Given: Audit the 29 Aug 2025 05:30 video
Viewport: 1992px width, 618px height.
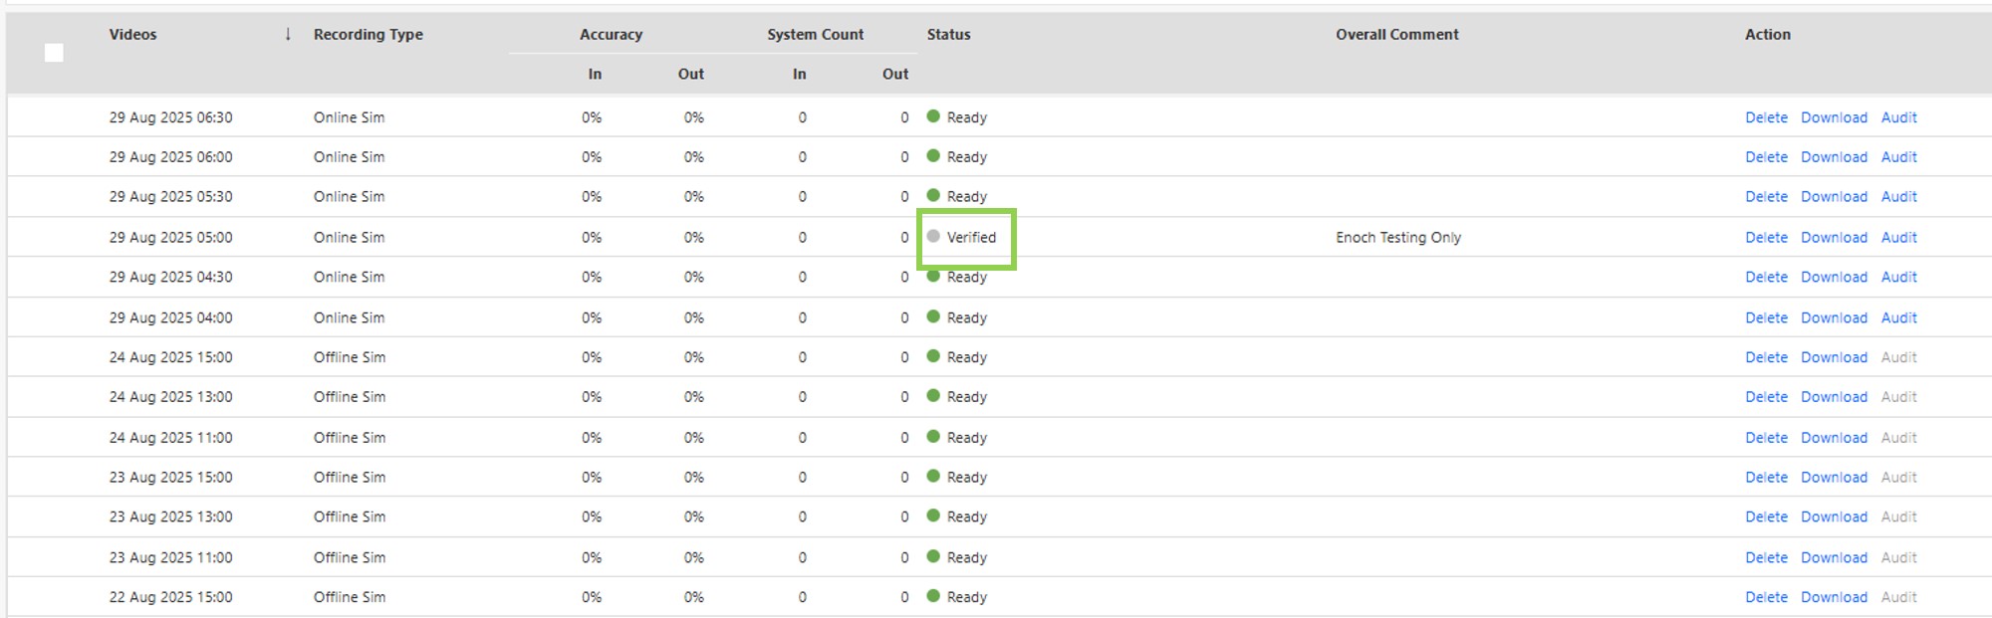Looking at the screenshot, I should click(1898, 197).
